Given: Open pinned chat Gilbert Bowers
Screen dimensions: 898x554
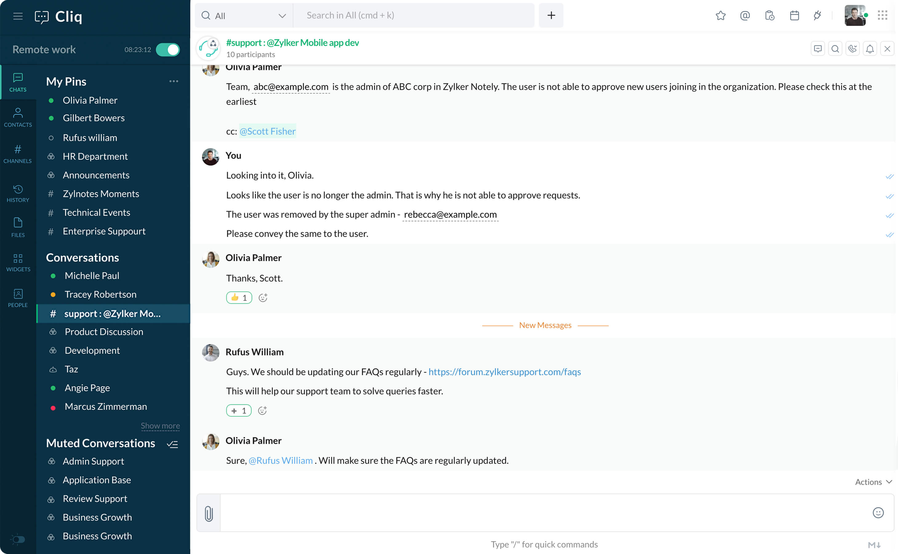Looking at the screenshot, I should pyautogui.click(x=94, y=118).
